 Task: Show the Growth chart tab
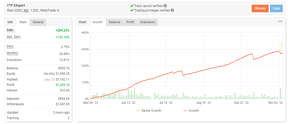coord(98,22)
